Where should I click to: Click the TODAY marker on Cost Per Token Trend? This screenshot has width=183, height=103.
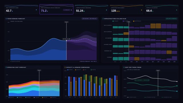(x=158, y=70)
